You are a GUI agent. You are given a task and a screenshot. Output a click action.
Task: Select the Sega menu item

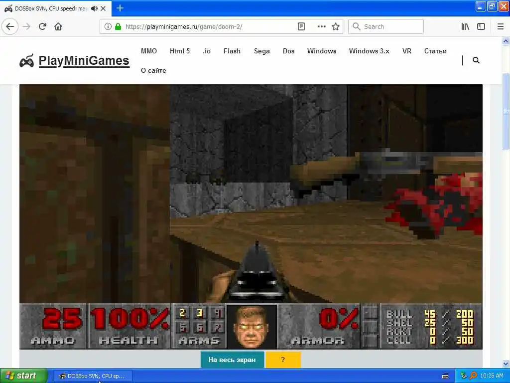262,51
